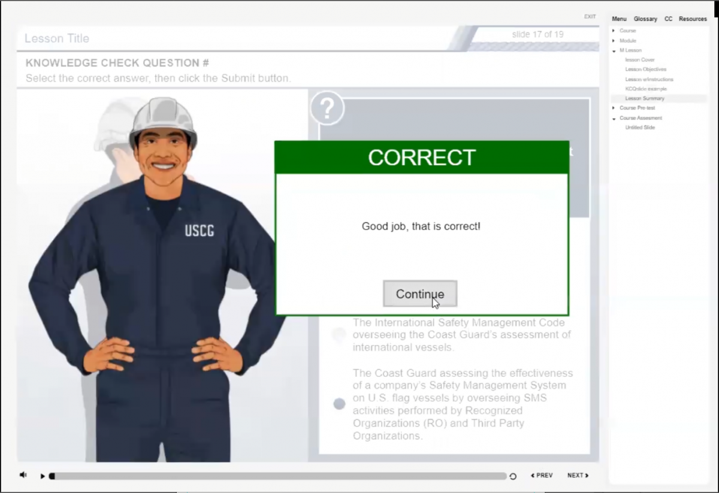The image size is (719, 493).
Task: Expand the Module tree node
Action: (x=614, y=41)
